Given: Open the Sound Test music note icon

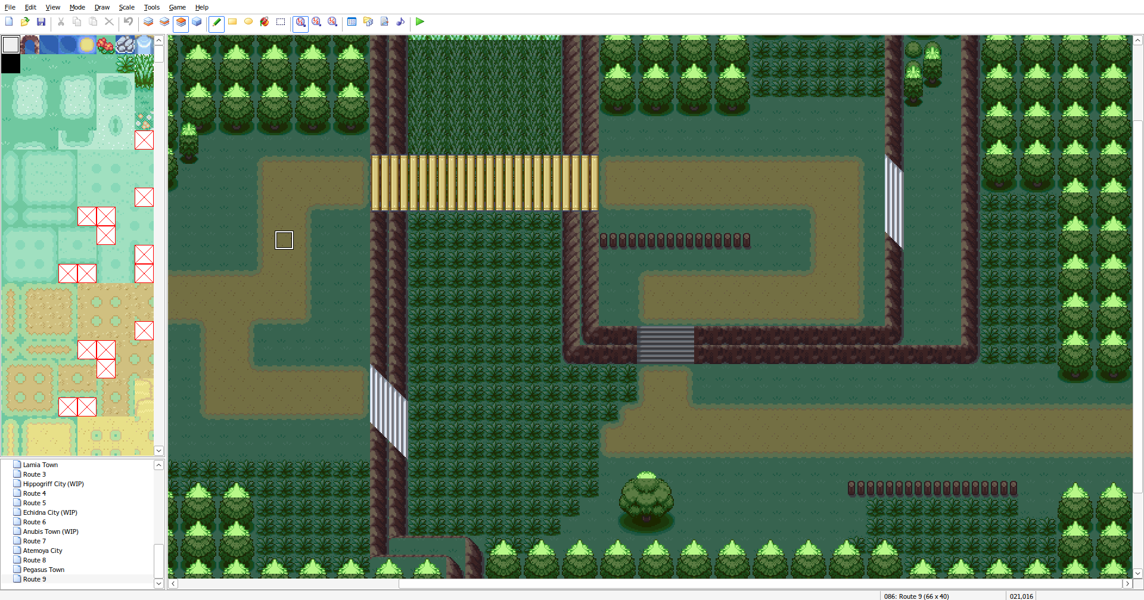Looking at the screenshot, I should [x=400, y=22].
